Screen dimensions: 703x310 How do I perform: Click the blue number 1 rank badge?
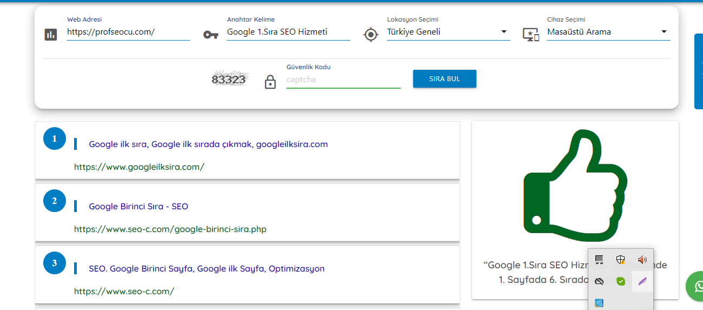click(x=55, y=138)
